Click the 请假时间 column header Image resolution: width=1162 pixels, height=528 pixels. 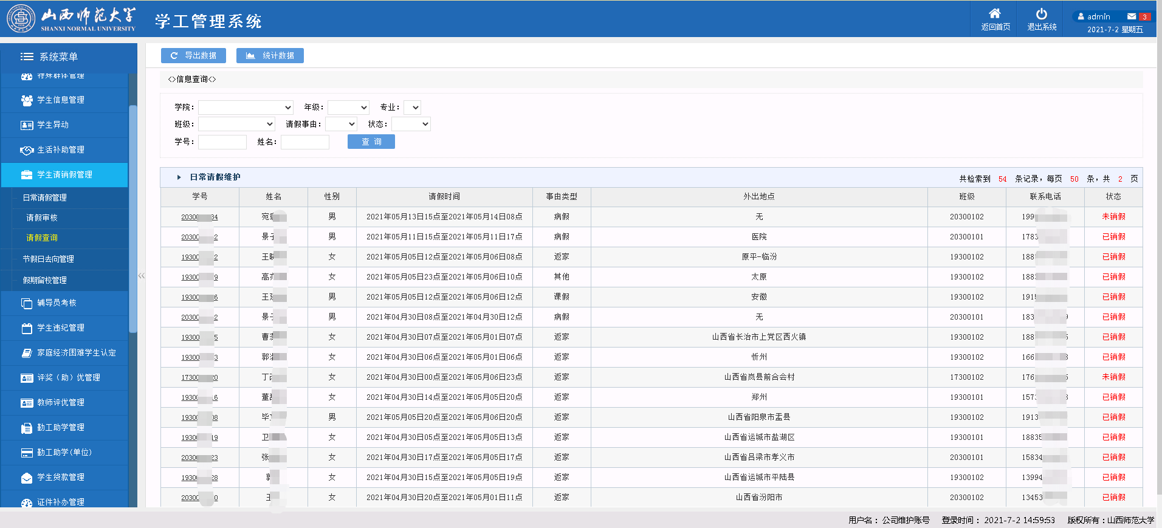click(x=444, y=197)
